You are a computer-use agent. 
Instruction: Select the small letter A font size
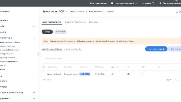pos(177,12)
